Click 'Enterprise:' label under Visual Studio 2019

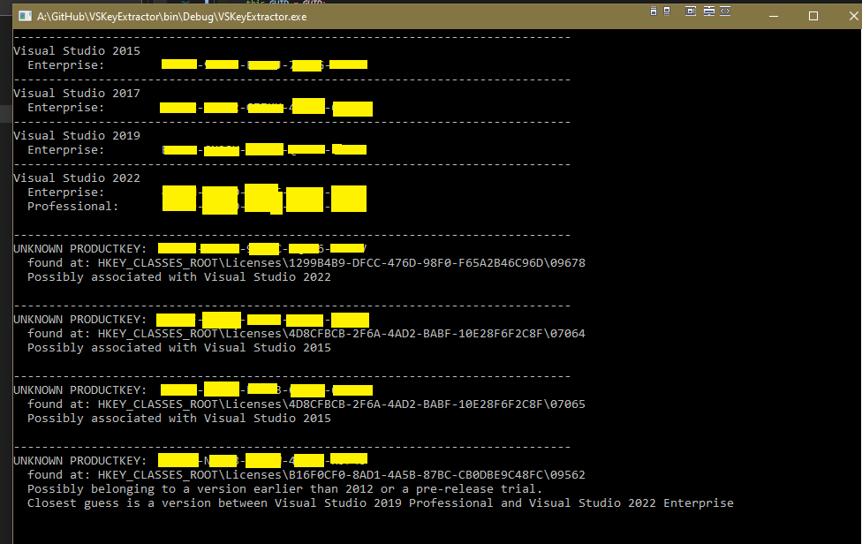coord(66,149)
